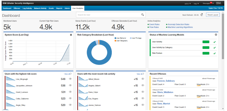Click Alfred_Moore activity sparkline
The image size is (227, 111).
point(83,78)
